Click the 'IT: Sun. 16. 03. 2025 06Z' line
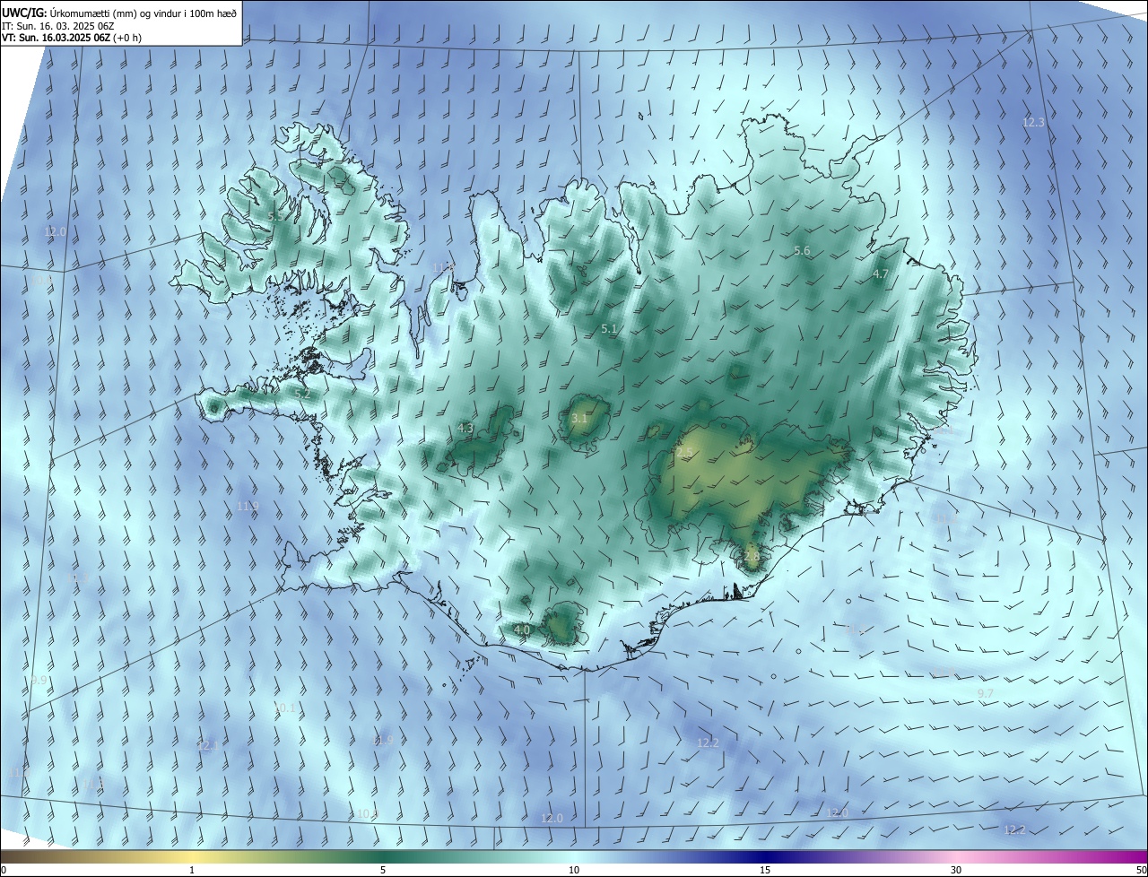The image size is (1148, 877). [58, 26]
